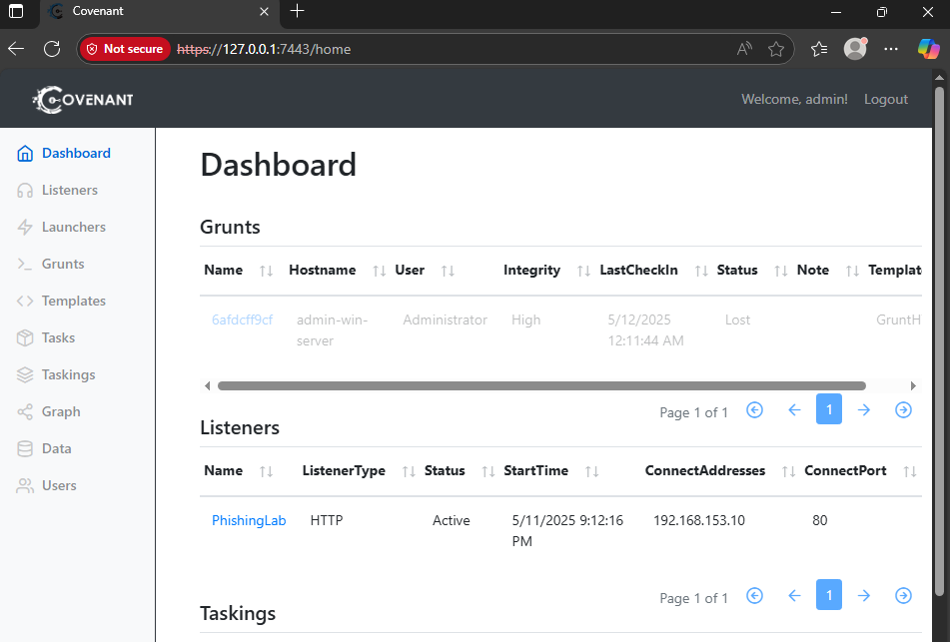This screenshot has width=950, height=642.
Task: Log out using the Logout link
Action: [886, 99]
